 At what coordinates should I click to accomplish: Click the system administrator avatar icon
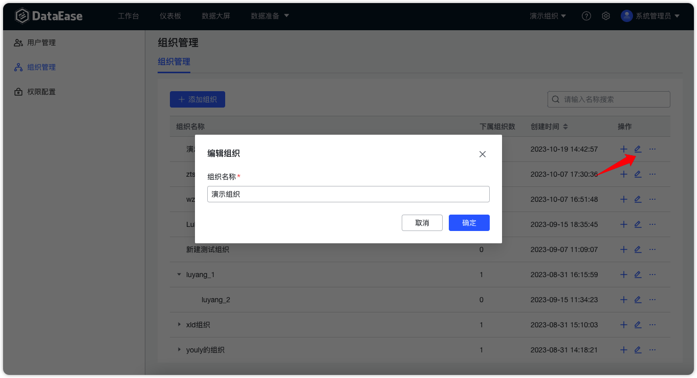pos(626,16)
